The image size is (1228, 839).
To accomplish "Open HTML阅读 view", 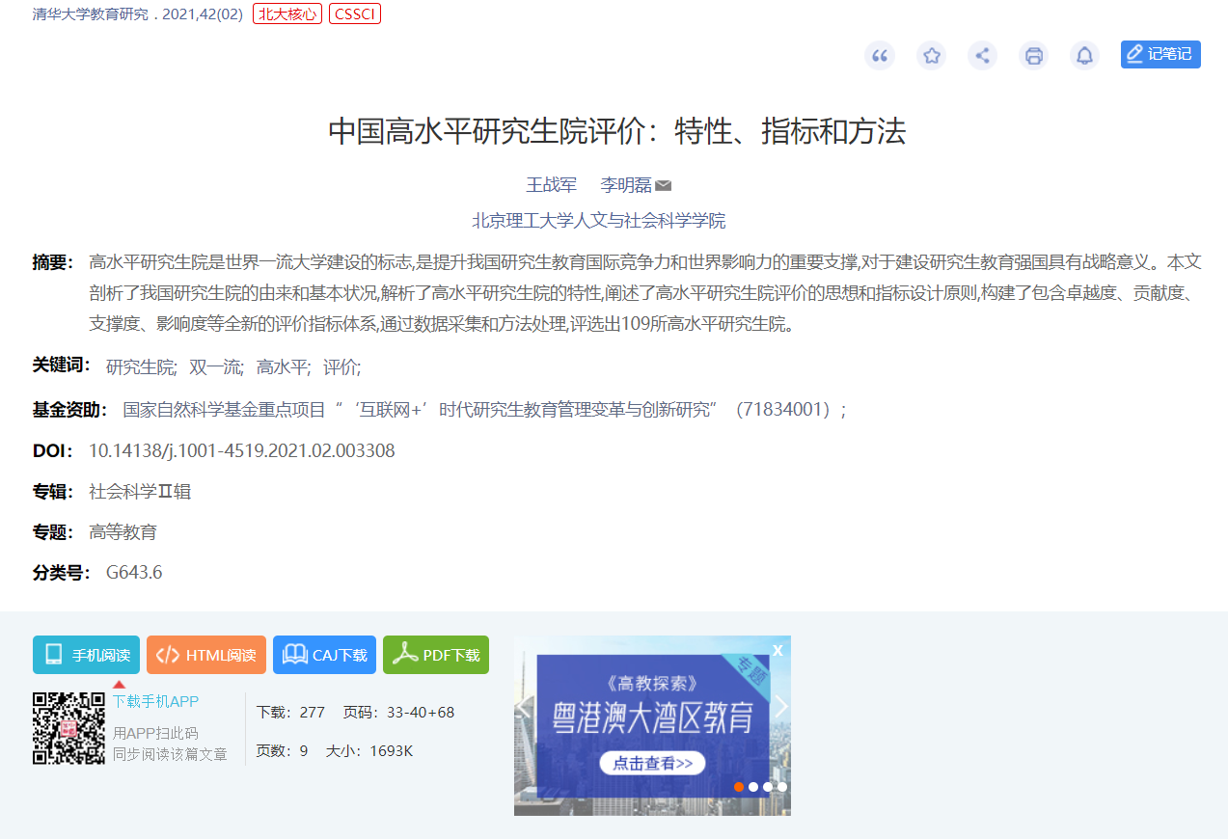I will click(x=206, y=655).
